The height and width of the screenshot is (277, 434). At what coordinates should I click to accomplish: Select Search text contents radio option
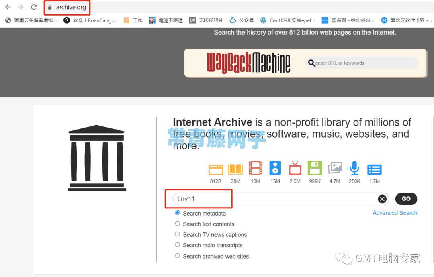[x=178, y=223]
